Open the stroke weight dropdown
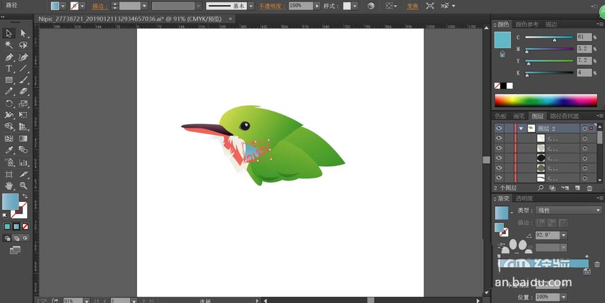Image resolution: width=605 pixels, height=303 pixels. 145,6
